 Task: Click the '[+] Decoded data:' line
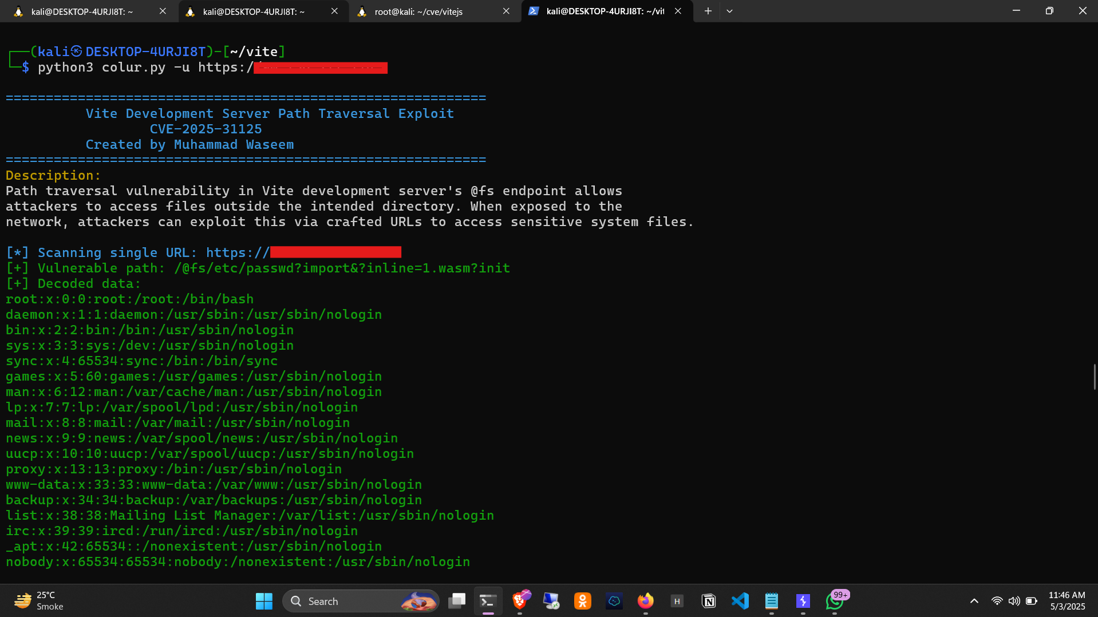point(73,283)
